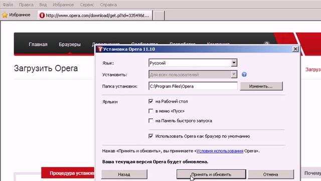Close the Установка Opera 11.10 dialog
The image size is (321, 181).
(295, 49)
